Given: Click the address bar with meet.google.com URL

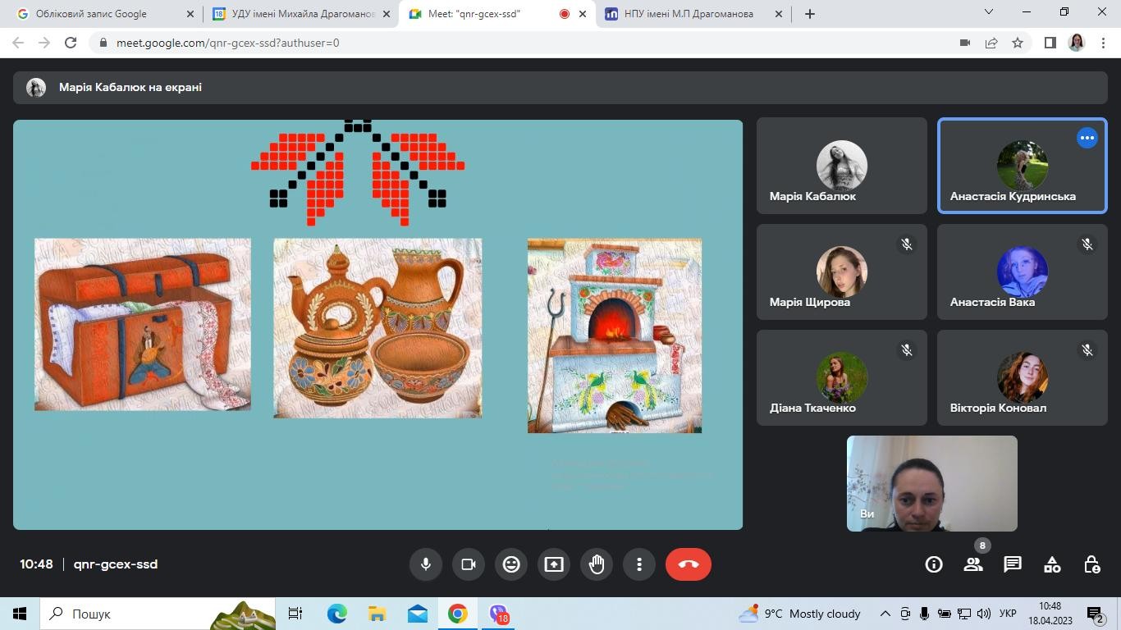Looking at the screenshot, I should 525,43.
